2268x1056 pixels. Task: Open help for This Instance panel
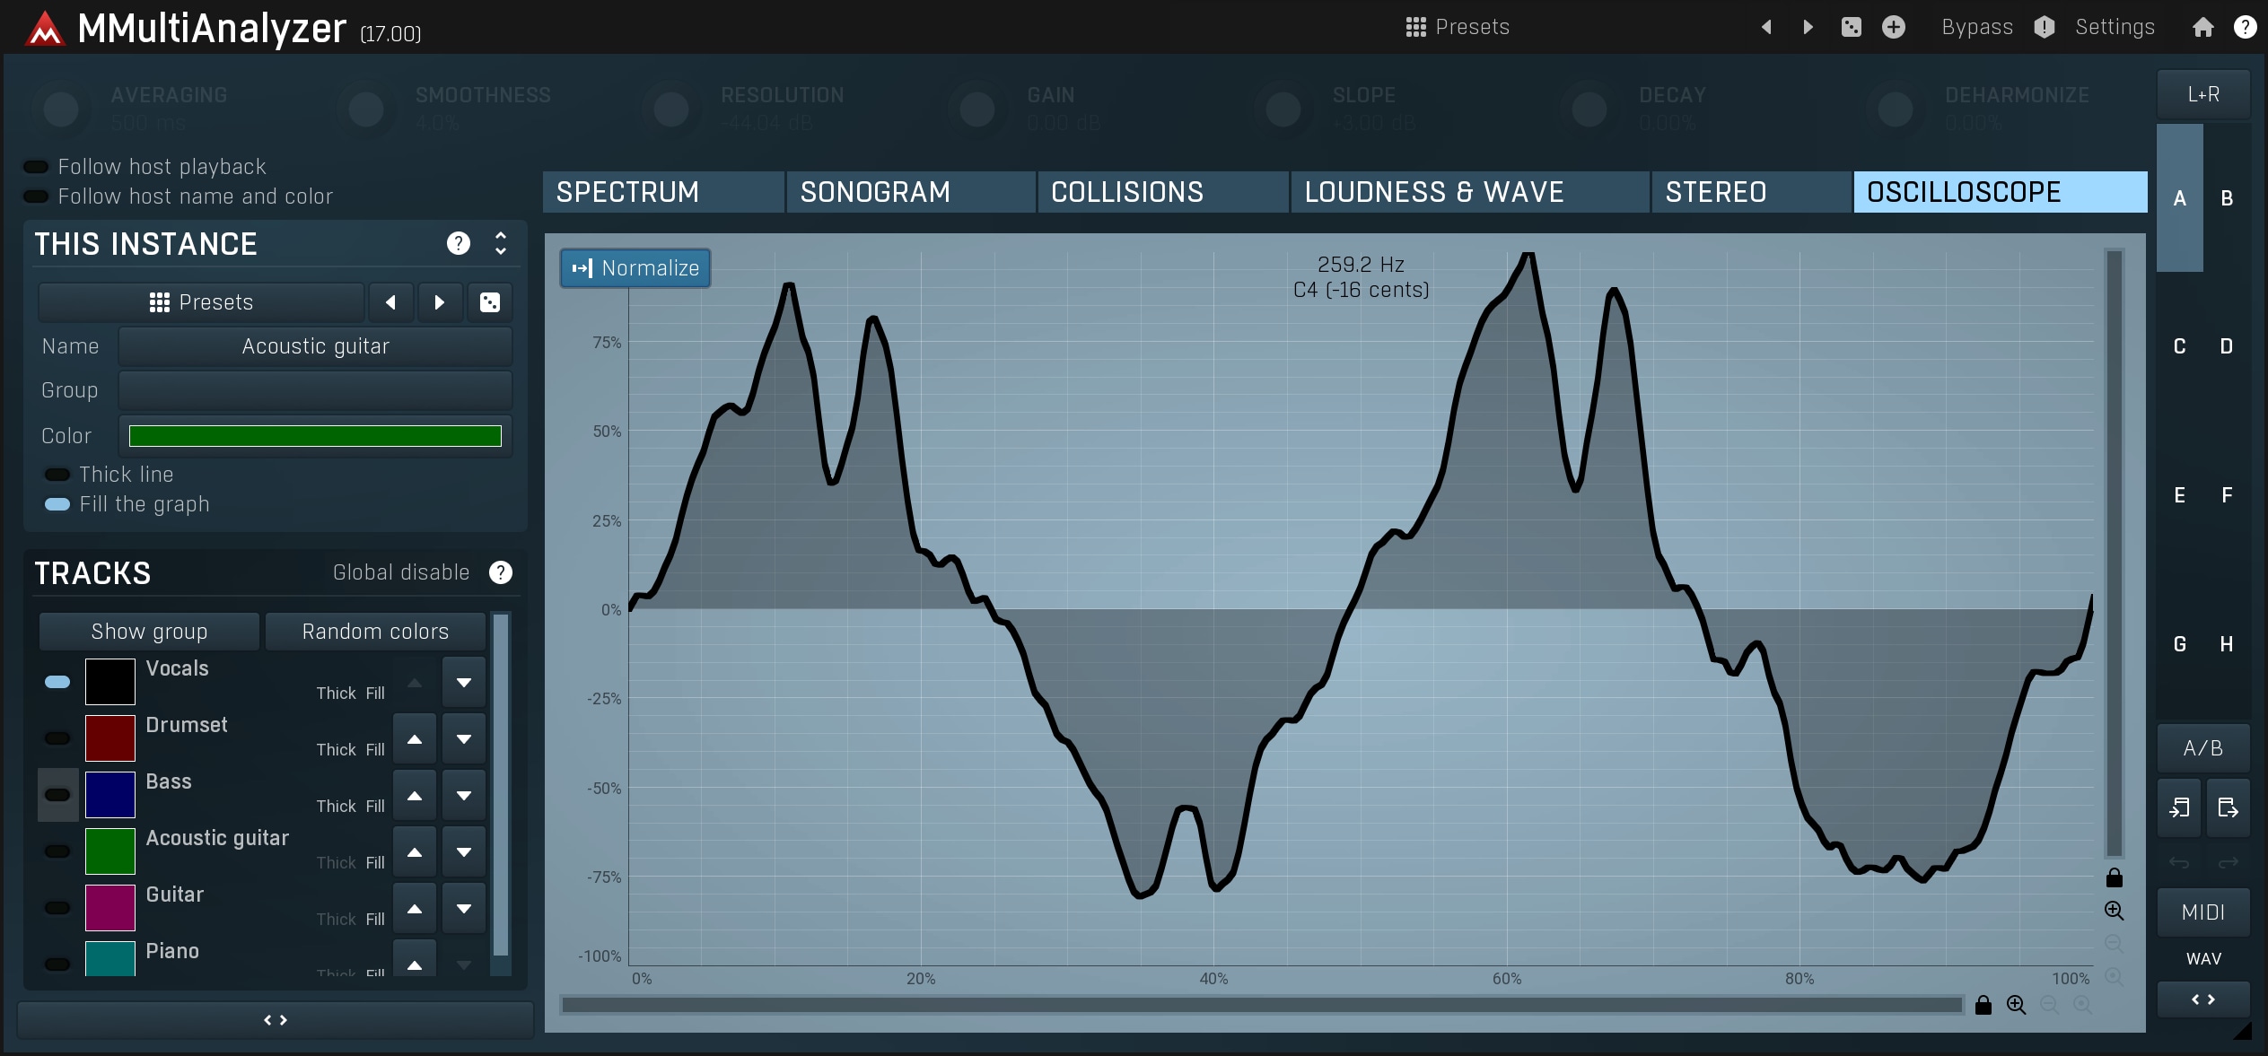(x=458, y=243)
